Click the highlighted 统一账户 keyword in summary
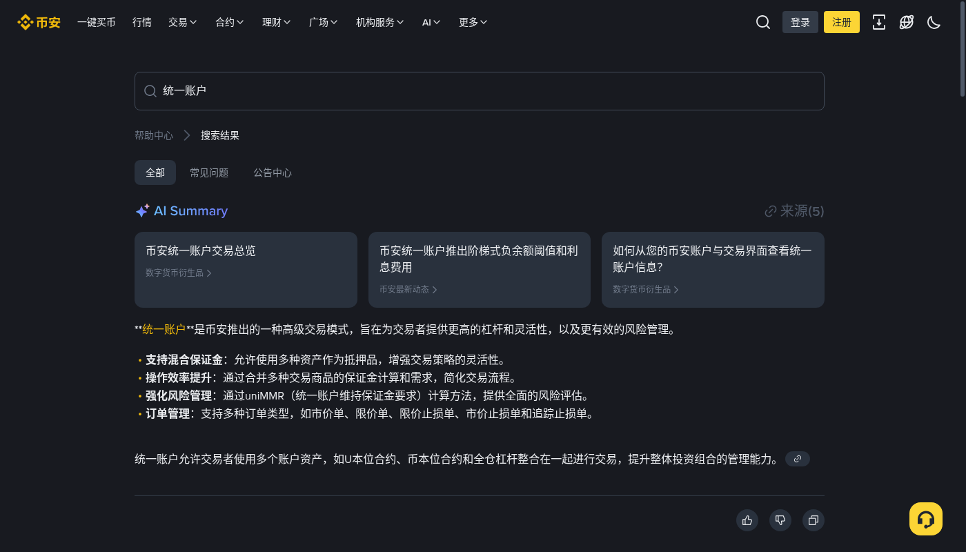966x552 pixels. tap(164, 330)
